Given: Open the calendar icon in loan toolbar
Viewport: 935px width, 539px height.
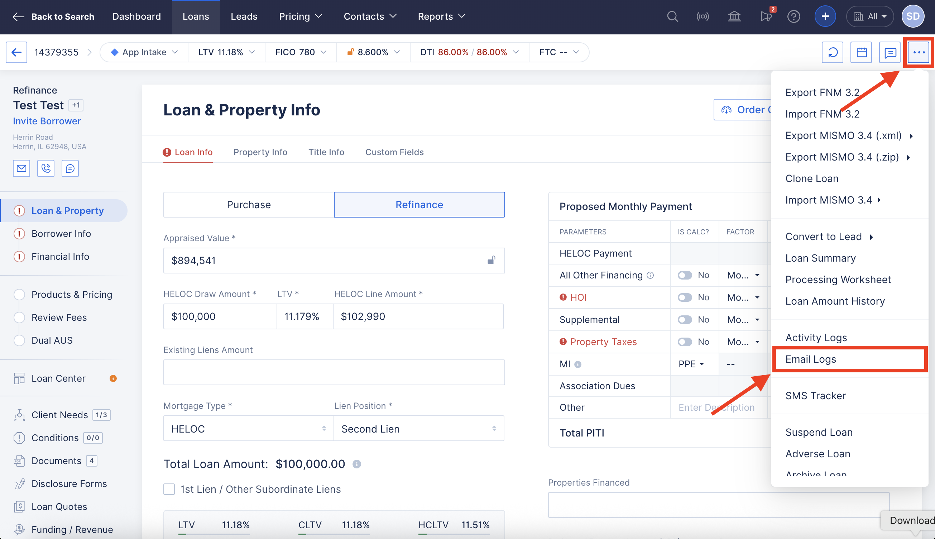Looking at the screenshot, I should (x=861, y=52).
